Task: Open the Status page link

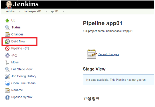Action: [16, 27]
